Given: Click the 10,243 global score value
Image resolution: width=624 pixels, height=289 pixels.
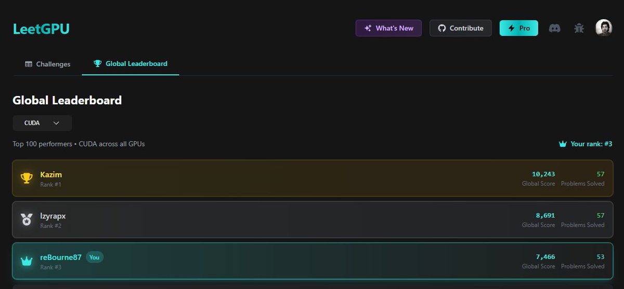Looking at the screenshot, I should [x=543, y=174].
